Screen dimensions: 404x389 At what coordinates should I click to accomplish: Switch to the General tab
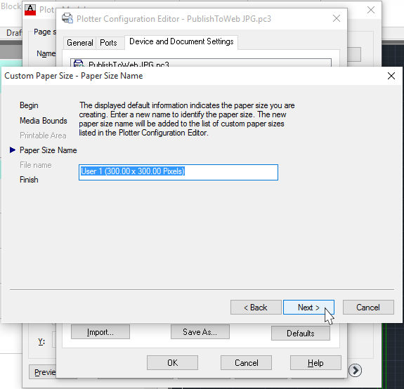(80, 42)
